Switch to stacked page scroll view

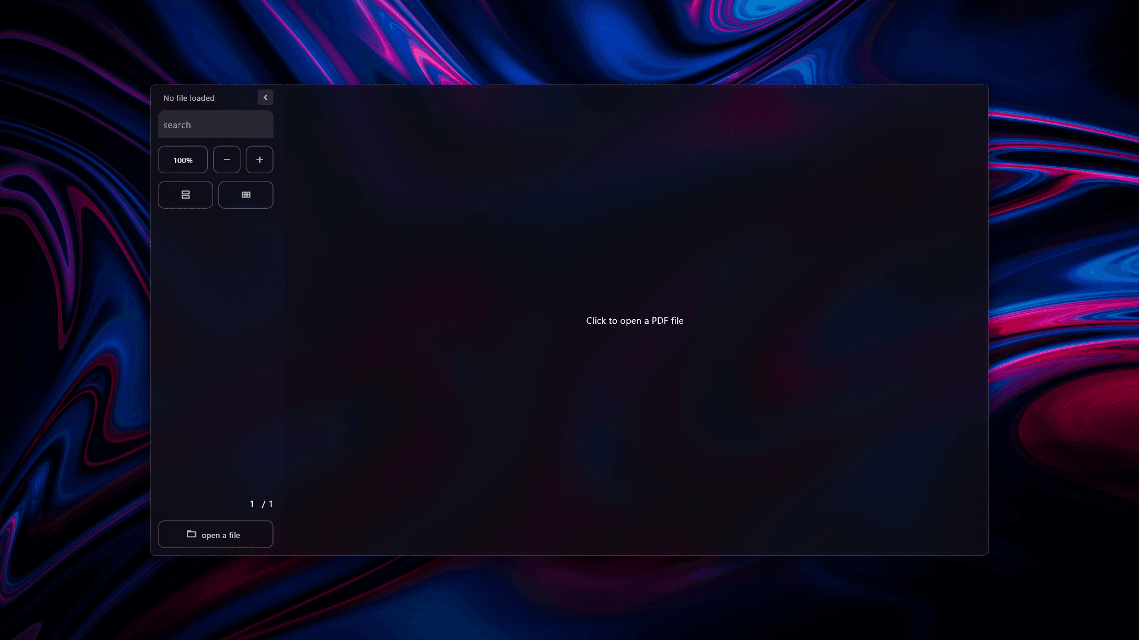[185, 195]
